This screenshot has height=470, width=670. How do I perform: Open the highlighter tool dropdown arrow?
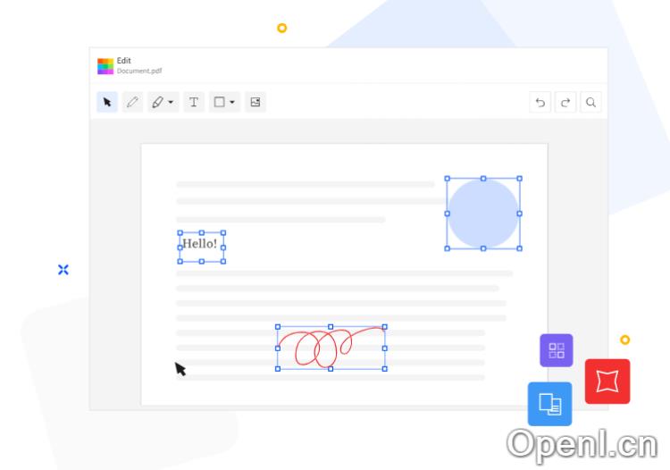[171, 102]
